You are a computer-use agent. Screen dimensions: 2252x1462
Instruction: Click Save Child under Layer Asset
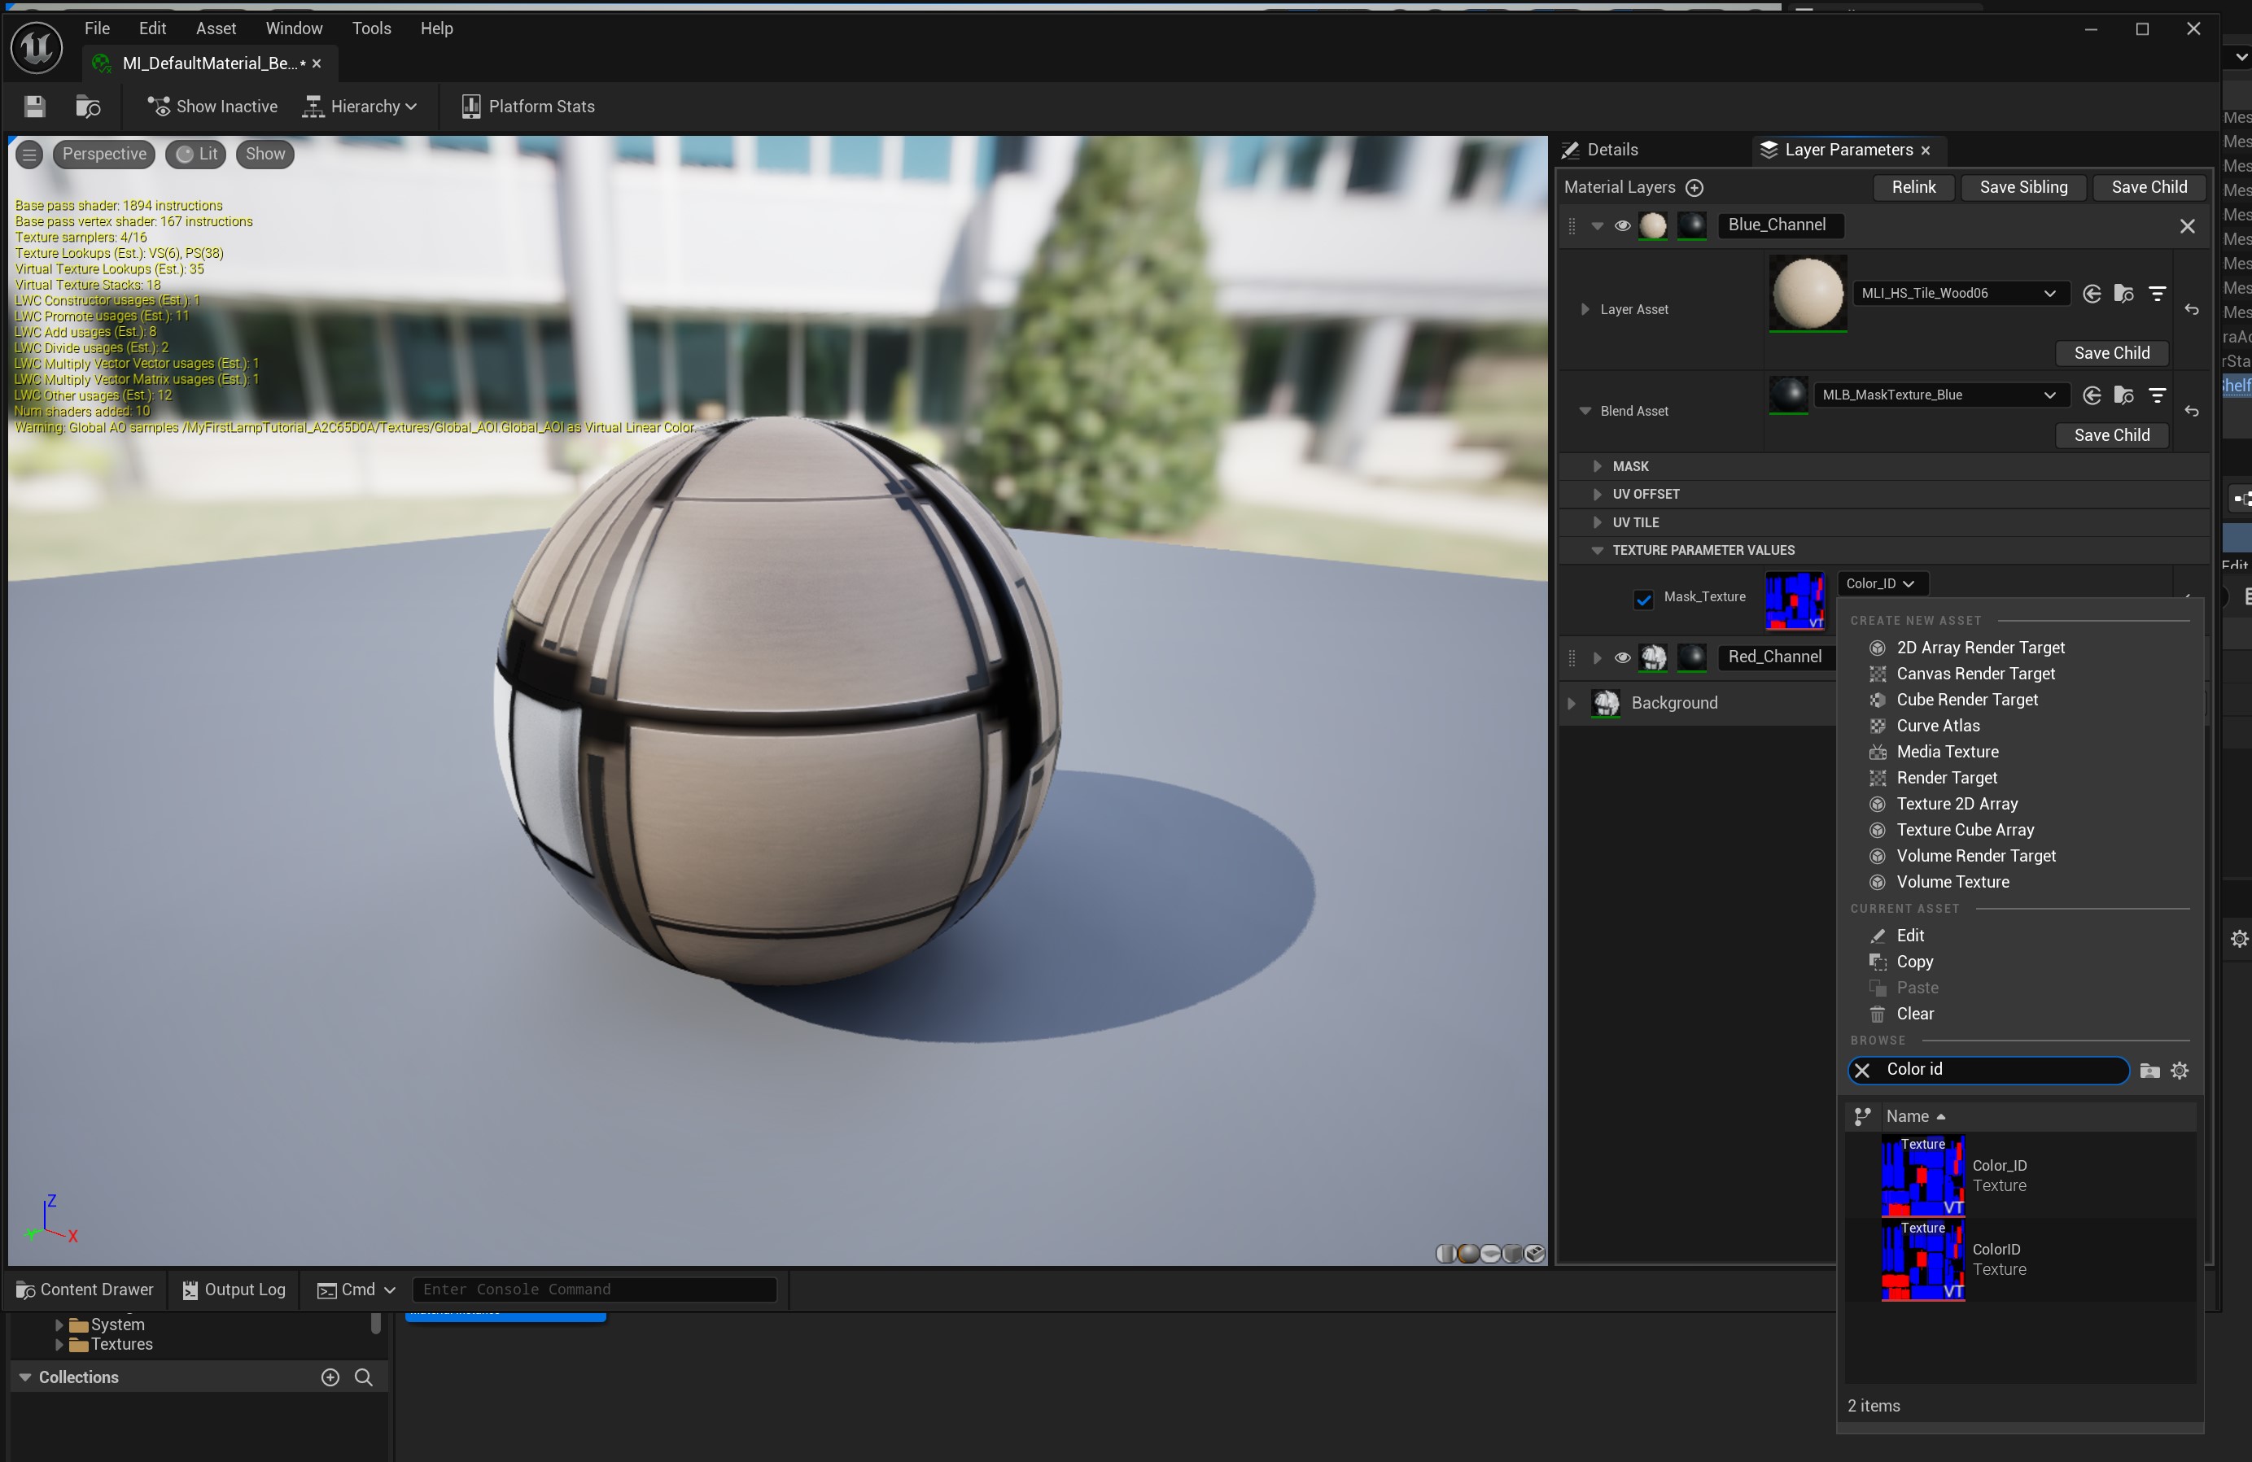[2112, 353]
